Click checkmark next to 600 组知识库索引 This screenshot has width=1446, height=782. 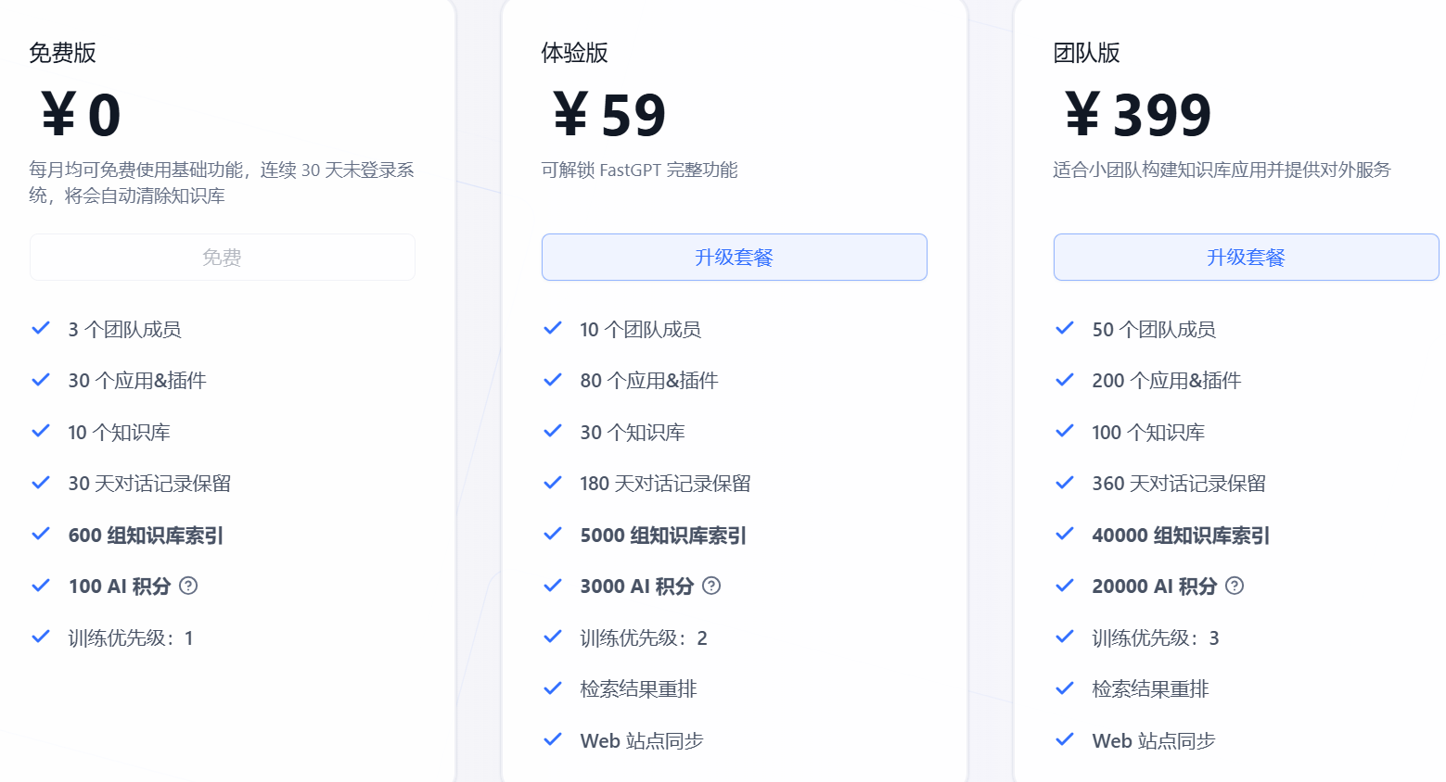tap(41, 534)
